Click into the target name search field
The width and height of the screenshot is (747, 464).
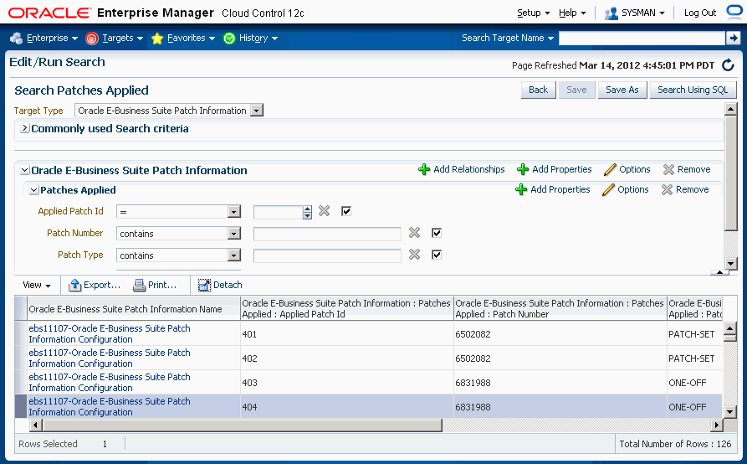pos(642,39)
